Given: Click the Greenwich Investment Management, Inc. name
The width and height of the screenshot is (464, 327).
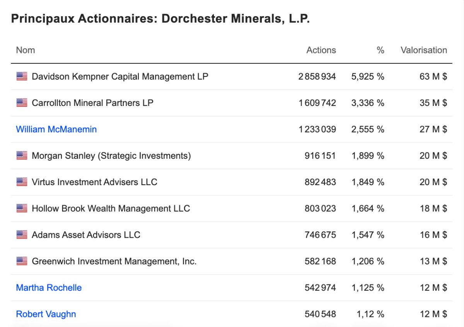Looking at the screenshot, I should (114, 261).
